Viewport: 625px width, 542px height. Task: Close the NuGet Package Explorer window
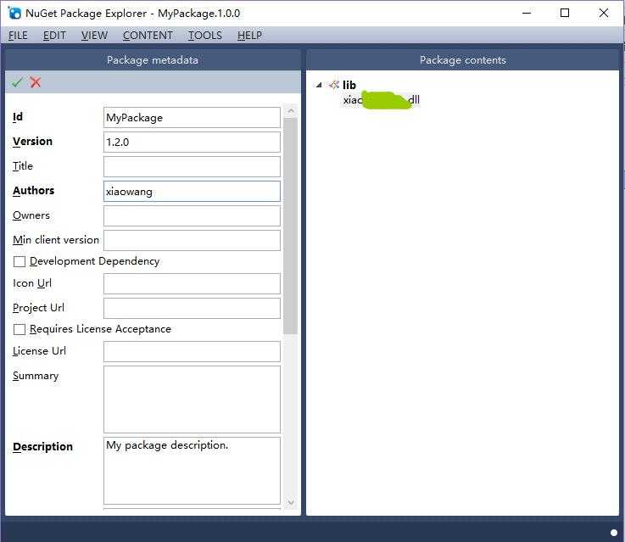tap(604, 14)
